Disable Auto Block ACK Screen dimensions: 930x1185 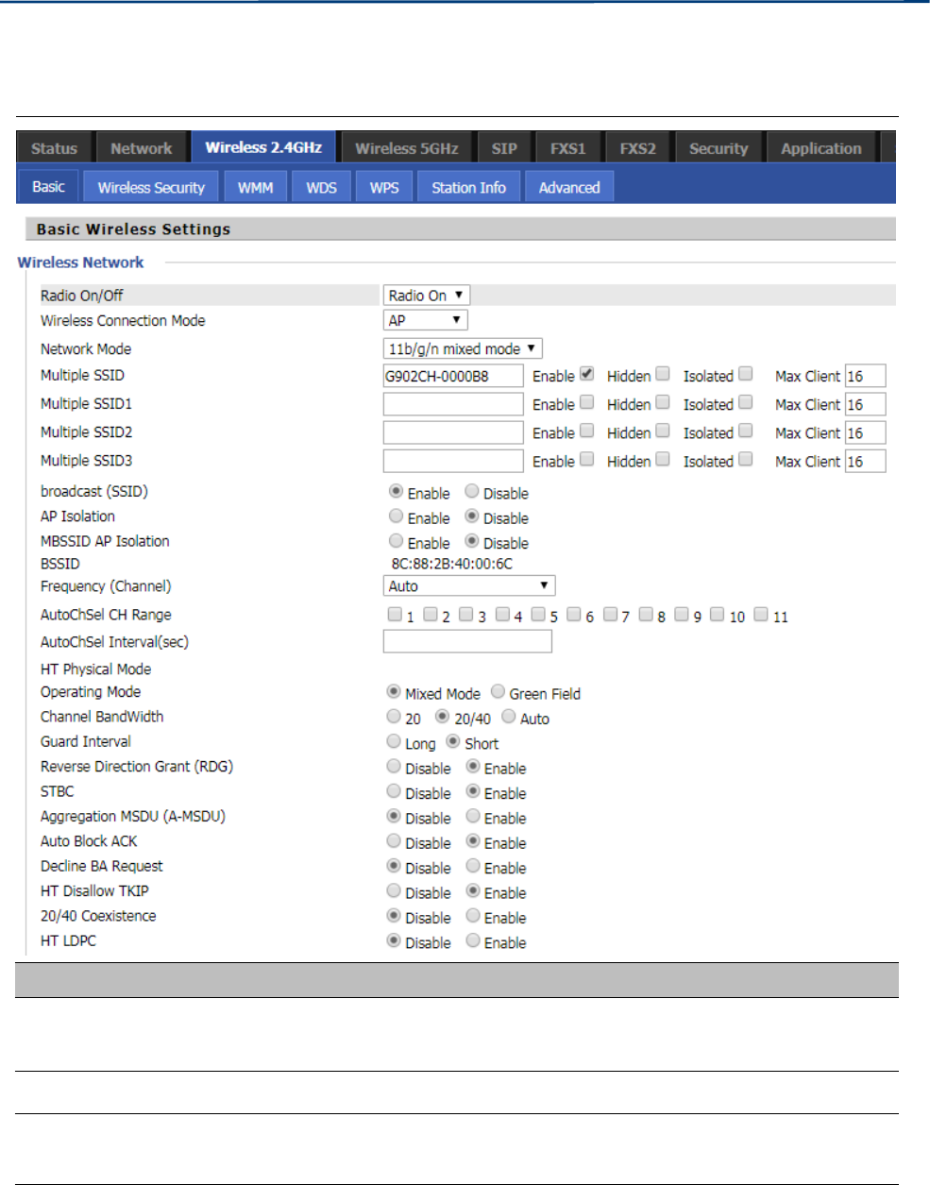(x=394, y=841)
